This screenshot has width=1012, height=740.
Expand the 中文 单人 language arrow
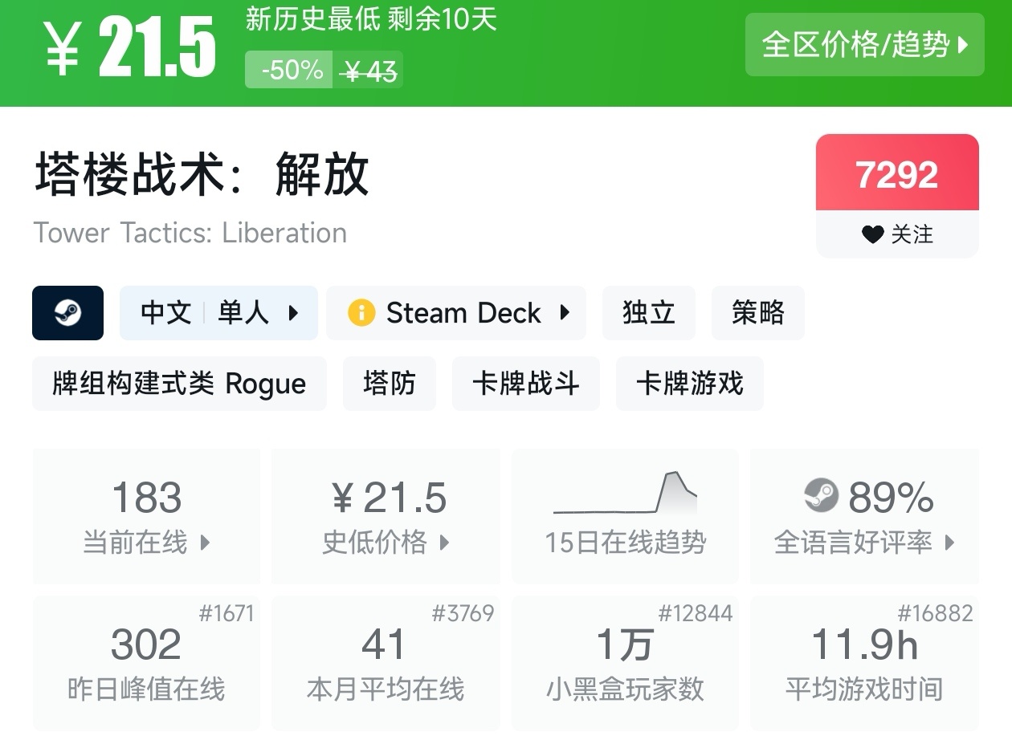click(293, 313)
